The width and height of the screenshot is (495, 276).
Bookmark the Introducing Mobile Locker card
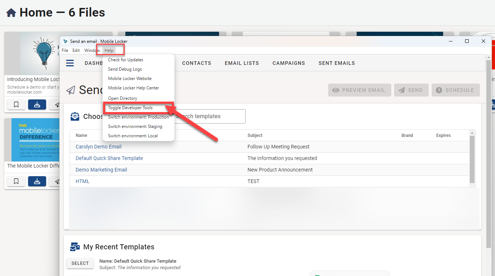[16, 104]
